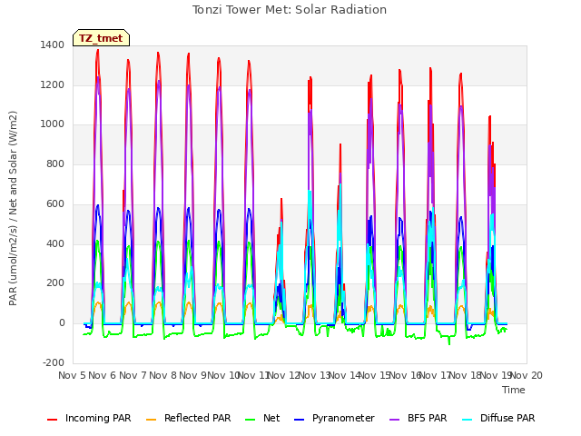Image resolution: width=581 pixels, height=436 pixels.
Task: Click the Time x-axis label
Action: click(514, 390)
